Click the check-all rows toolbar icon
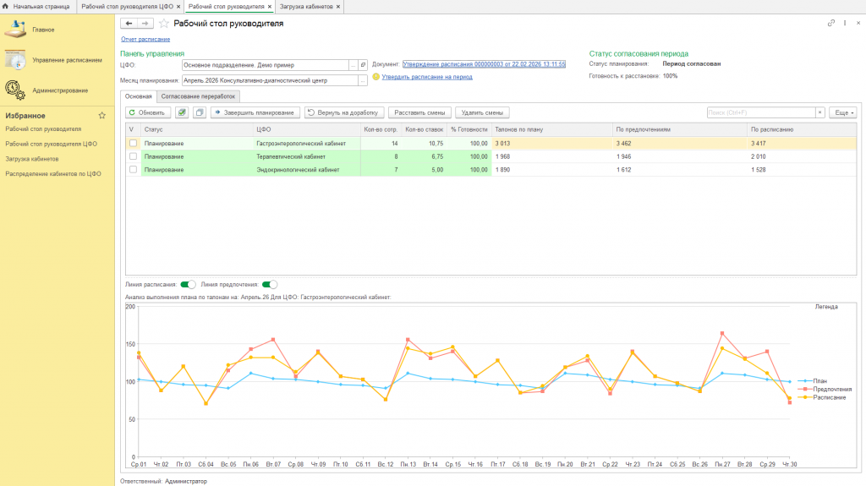The height and width of the screenshot is (486, 866). tap(182, 112)
